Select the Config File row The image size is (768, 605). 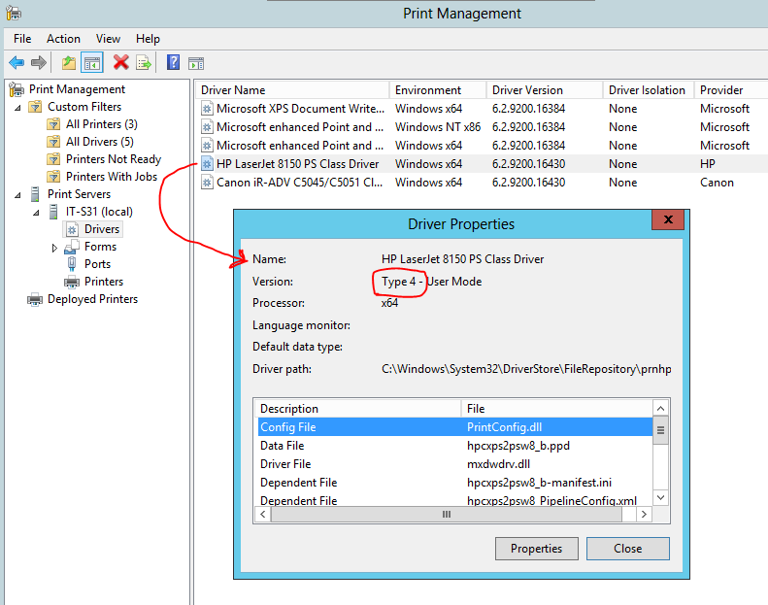pos(455,426)
